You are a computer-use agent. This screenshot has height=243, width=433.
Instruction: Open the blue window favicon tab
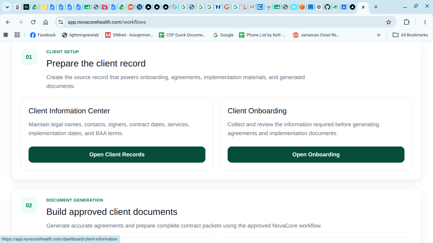[x=260, y=7]
